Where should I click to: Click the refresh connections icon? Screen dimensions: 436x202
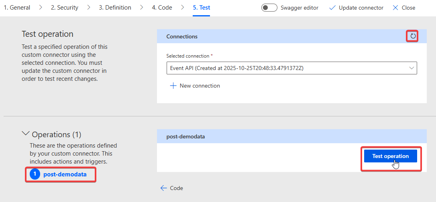tap(412, 36)
